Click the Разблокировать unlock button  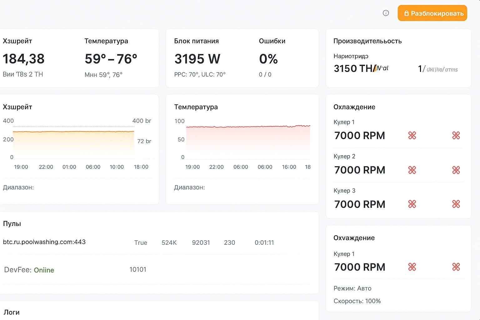click(432, 13)
